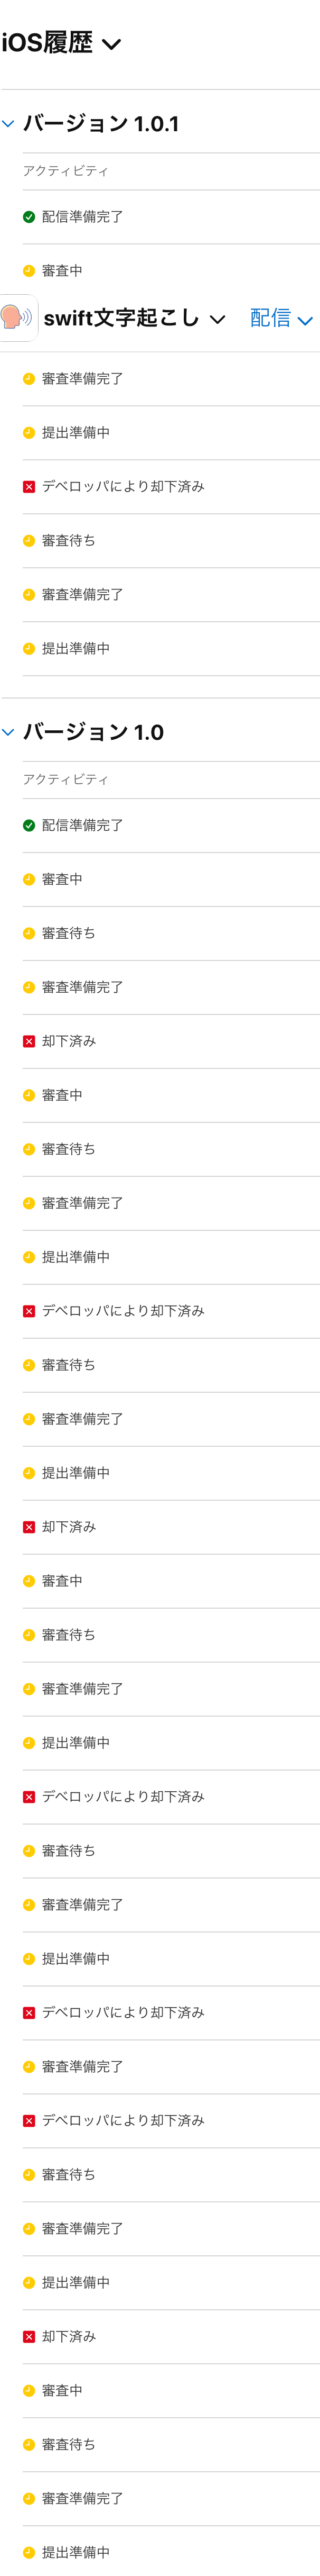Click アクティビティ label under version 1.0
The image size is (320, 2576).
tap(66, 779)
